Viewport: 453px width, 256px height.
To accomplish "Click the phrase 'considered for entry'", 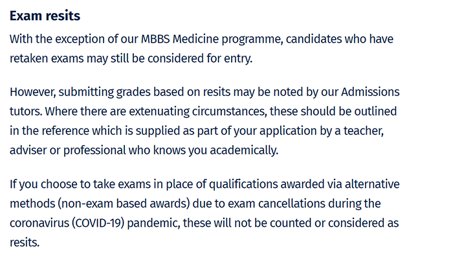I will [199, 58].
